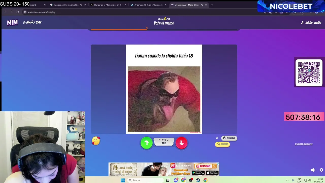
Task: Click the MiM logo
Action: click(x=12, y=23)
